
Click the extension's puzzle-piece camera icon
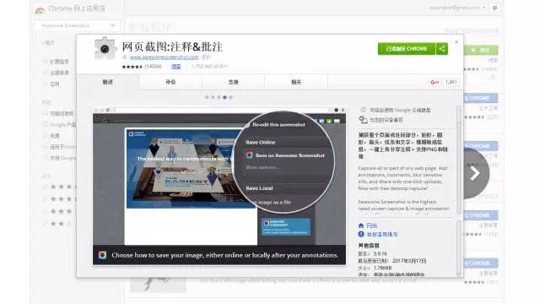(105, 49)
